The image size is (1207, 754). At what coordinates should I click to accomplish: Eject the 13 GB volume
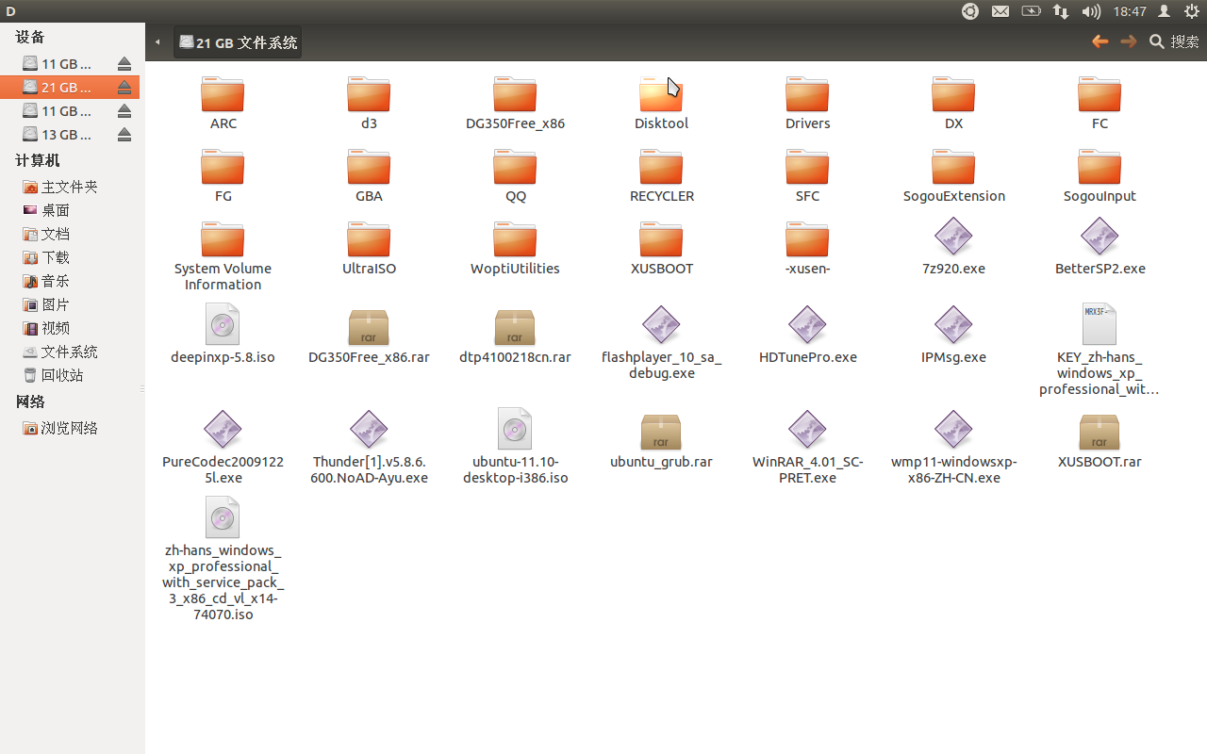click(124, 135)
